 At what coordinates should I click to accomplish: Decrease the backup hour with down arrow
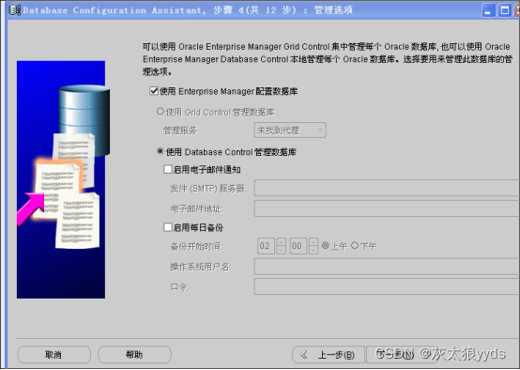click(x=281, y=250)
